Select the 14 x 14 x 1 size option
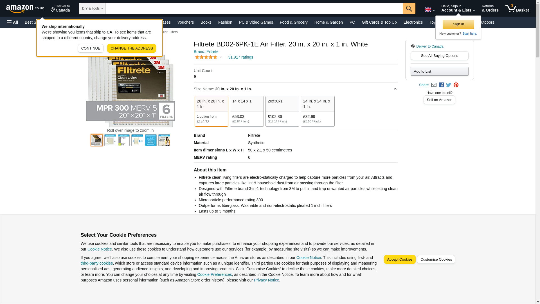 tap(247, 111)
